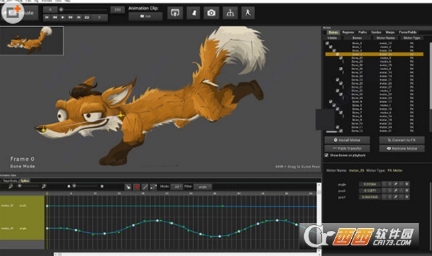Screen dimensions: 432x256
Task: Click the Motor Type column header
Action: click(x=412, y=38)
